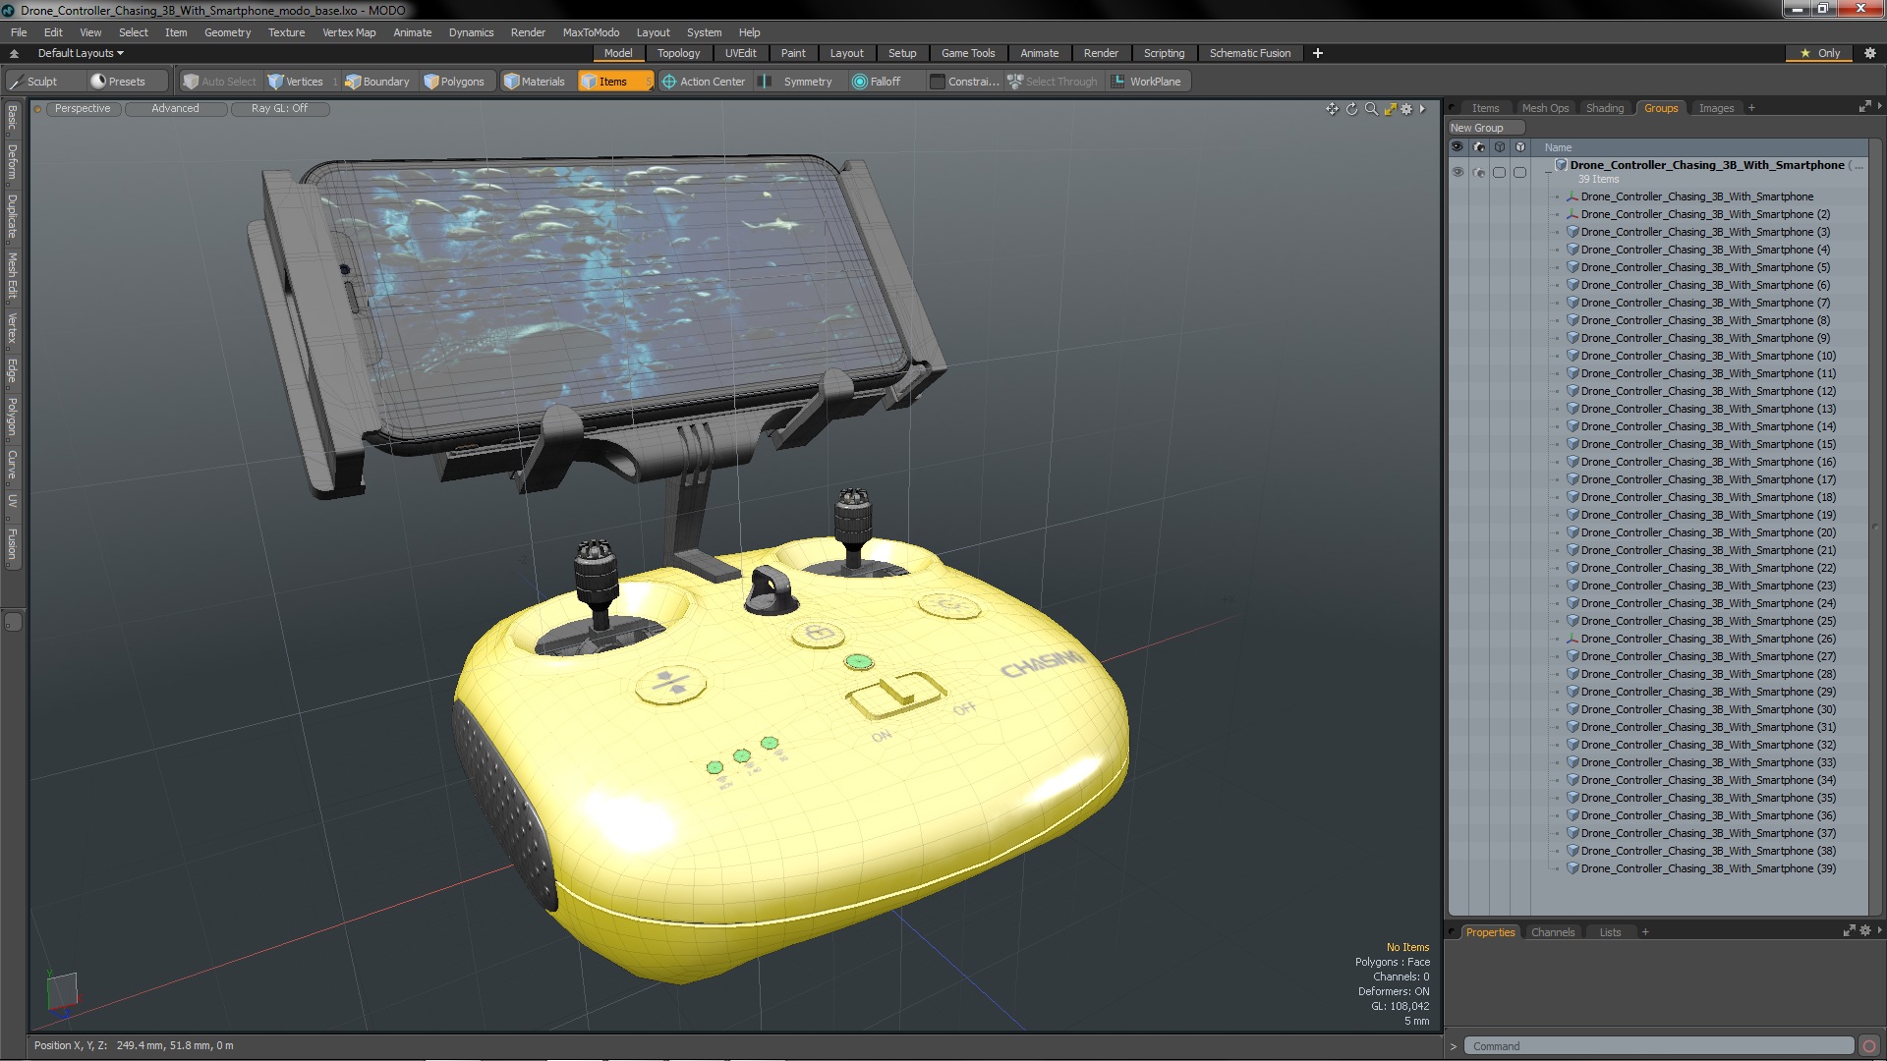This screenshot has width=1887, height=1061.
Task: Activate Items selection mode
Action: 614,82
